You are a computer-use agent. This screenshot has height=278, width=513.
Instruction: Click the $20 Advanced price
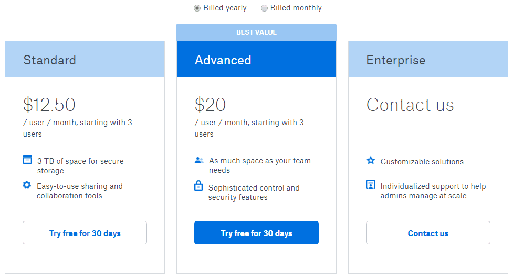(x=210, y=105)
